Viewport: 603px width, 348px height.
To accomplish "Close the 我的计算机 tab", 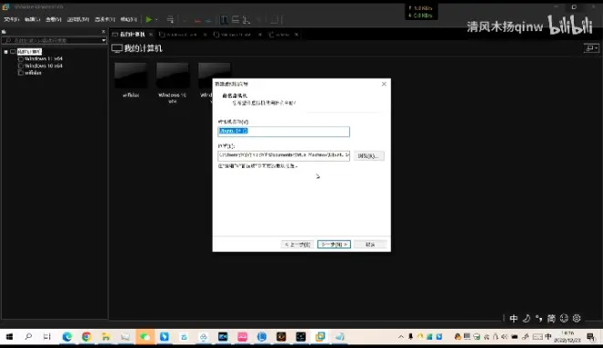I will click(151, 35).
